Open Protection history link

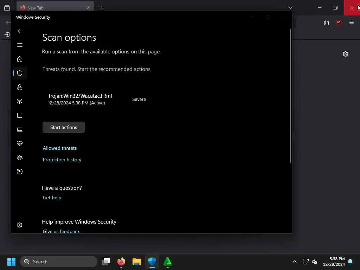62,160
